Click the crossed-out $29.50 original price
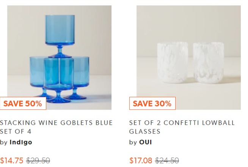Image resolution: width=248 pixels, height=167 pixels. [x=38, y=161]
